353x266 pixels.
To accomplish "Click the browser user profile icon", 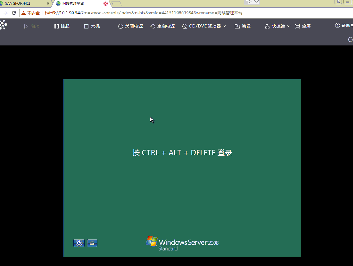I will click(x=338, y=2).
